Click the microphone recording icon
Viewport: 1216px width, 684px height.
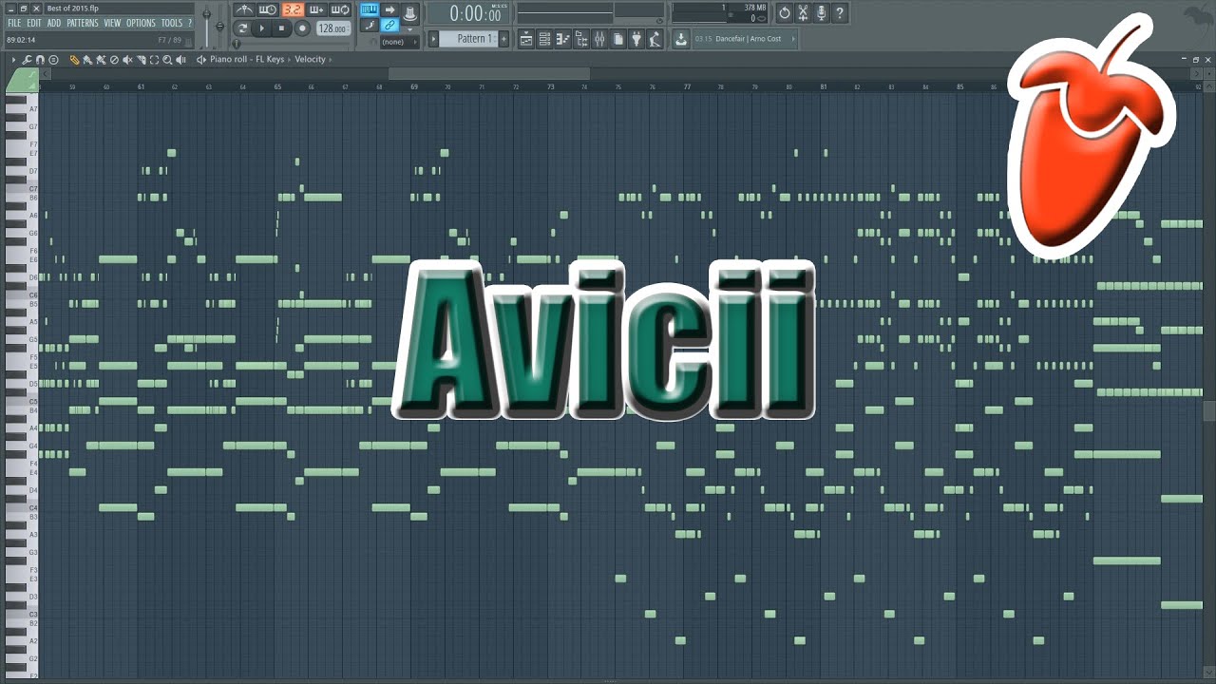tap(822, 13)
